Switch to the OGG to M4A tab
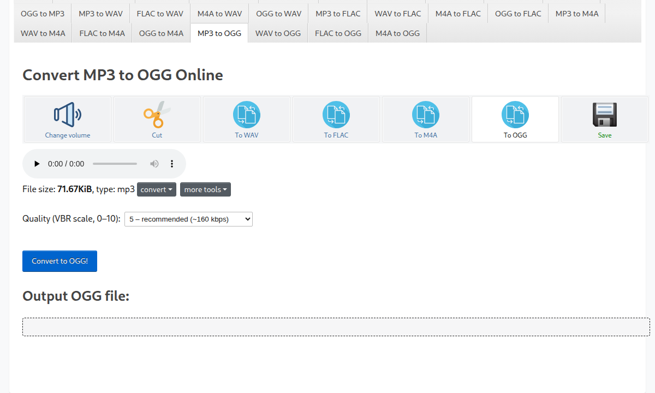 161,33
